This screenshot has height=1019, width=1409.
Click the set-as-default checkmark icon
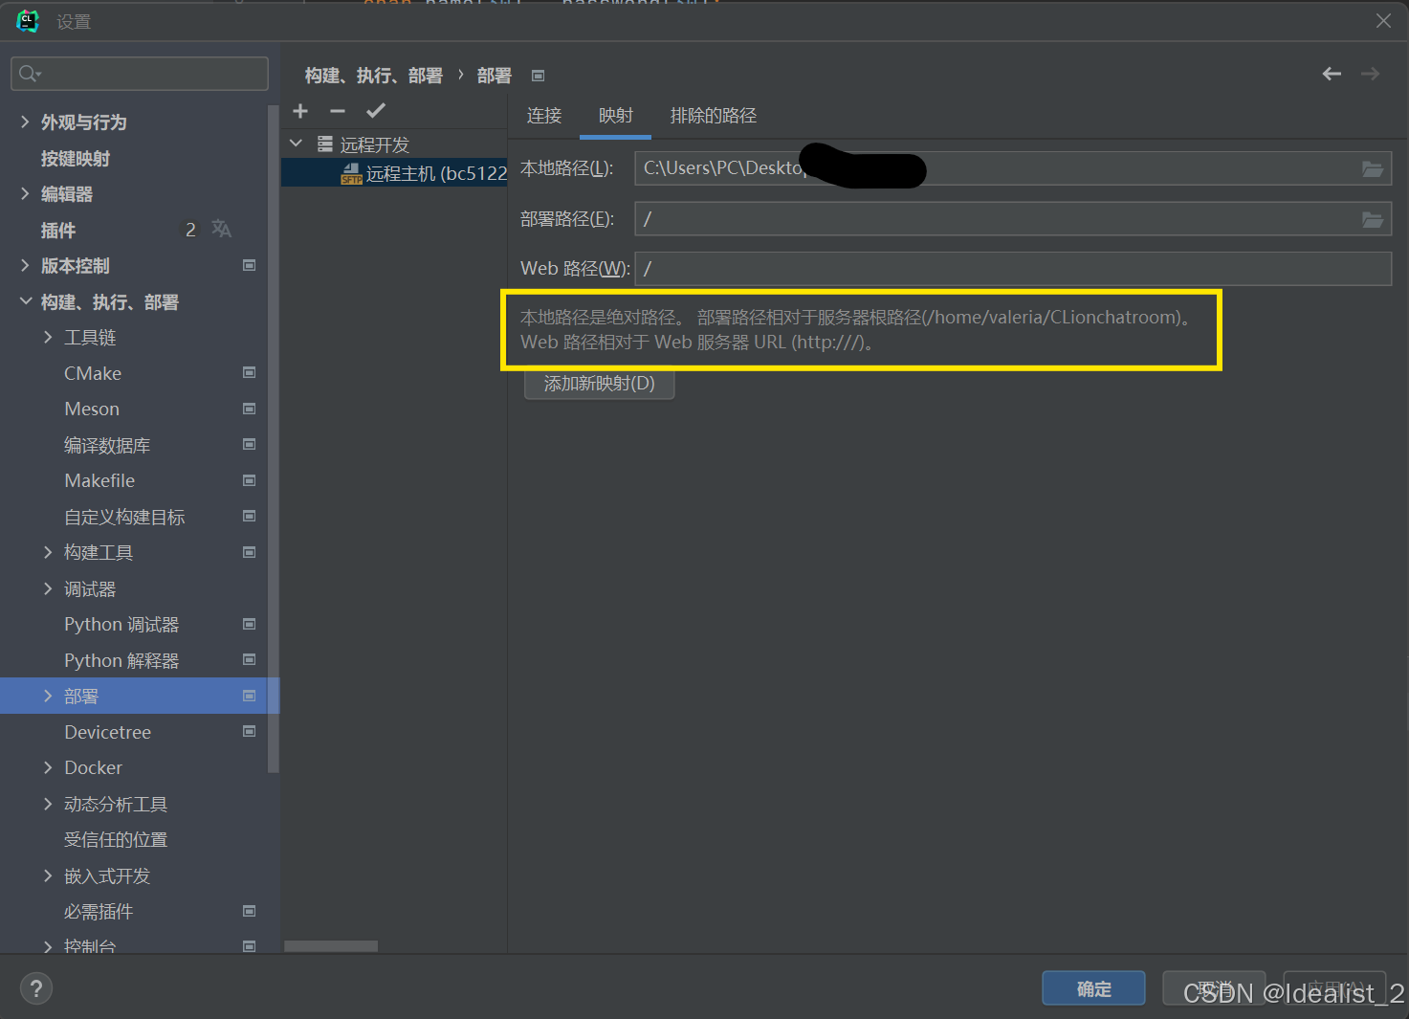click(376, 111)
